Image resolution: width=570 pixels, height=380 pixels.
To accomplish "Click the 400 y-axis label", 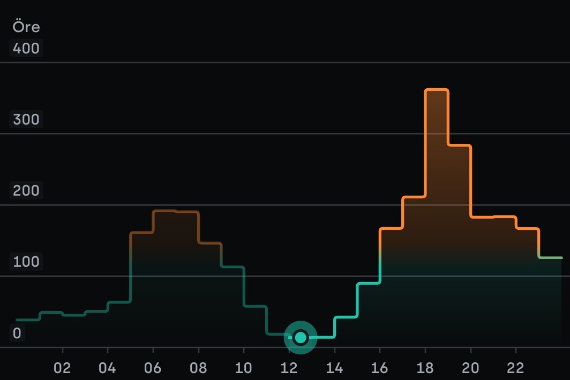I will coord(26,48).
